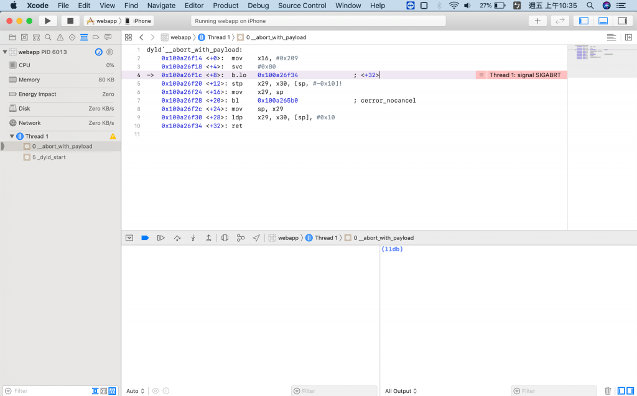637x396 pixels.
Task: Clear the console with trash icon
Action: click(x=608, y=391)
